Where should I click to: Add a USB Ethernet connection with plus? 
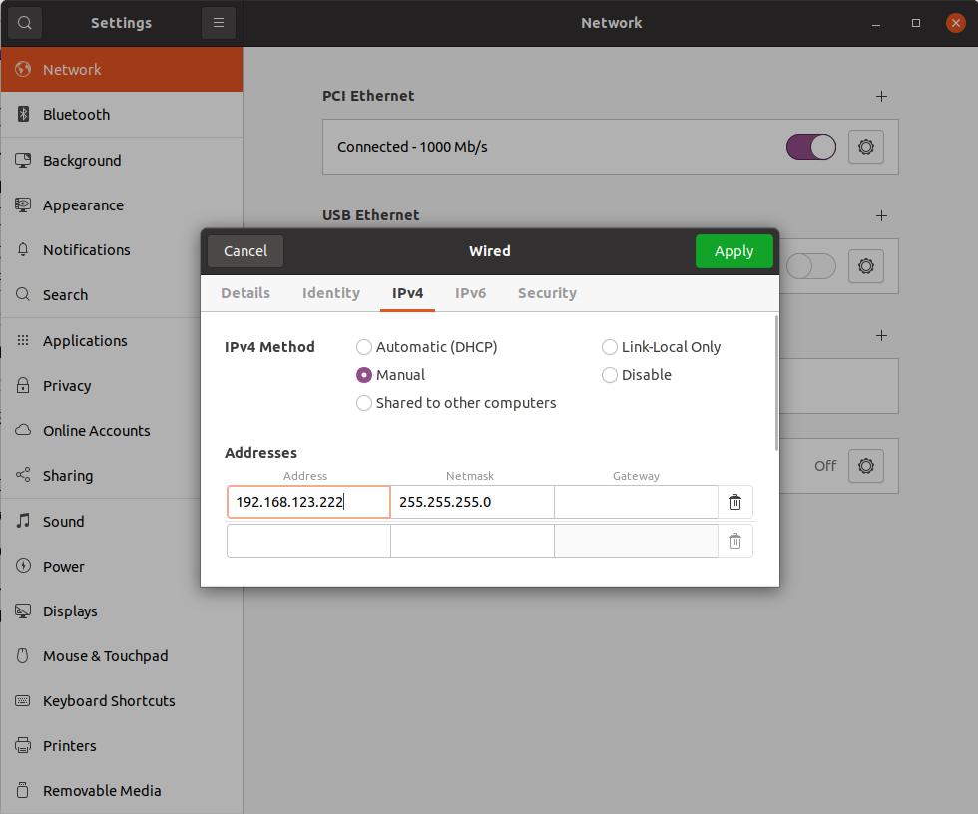(x=881, y=215)
